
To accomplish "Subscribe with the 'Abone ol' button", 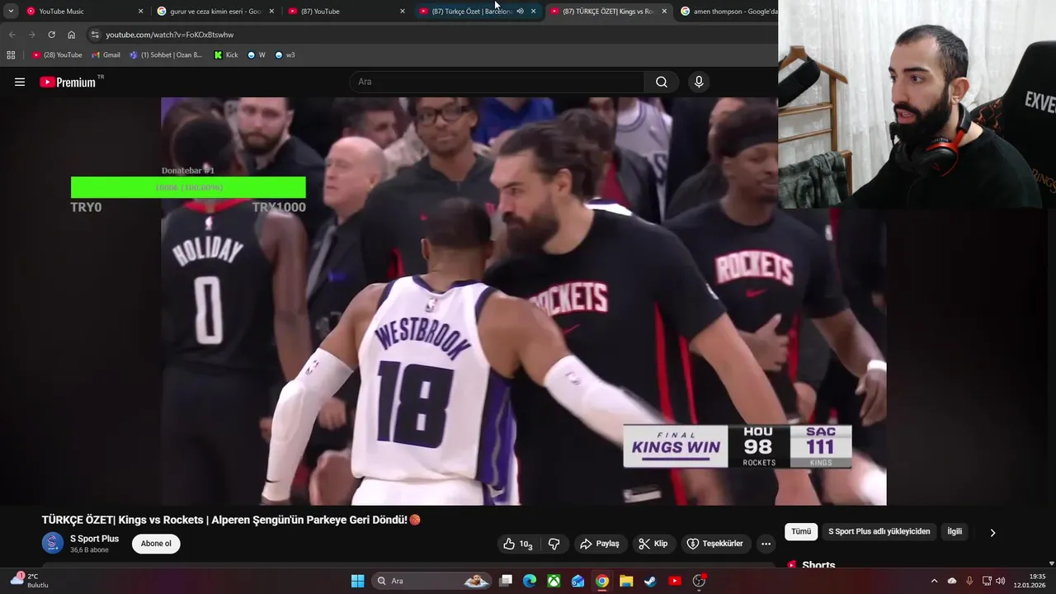I will [x=156, y=544].
